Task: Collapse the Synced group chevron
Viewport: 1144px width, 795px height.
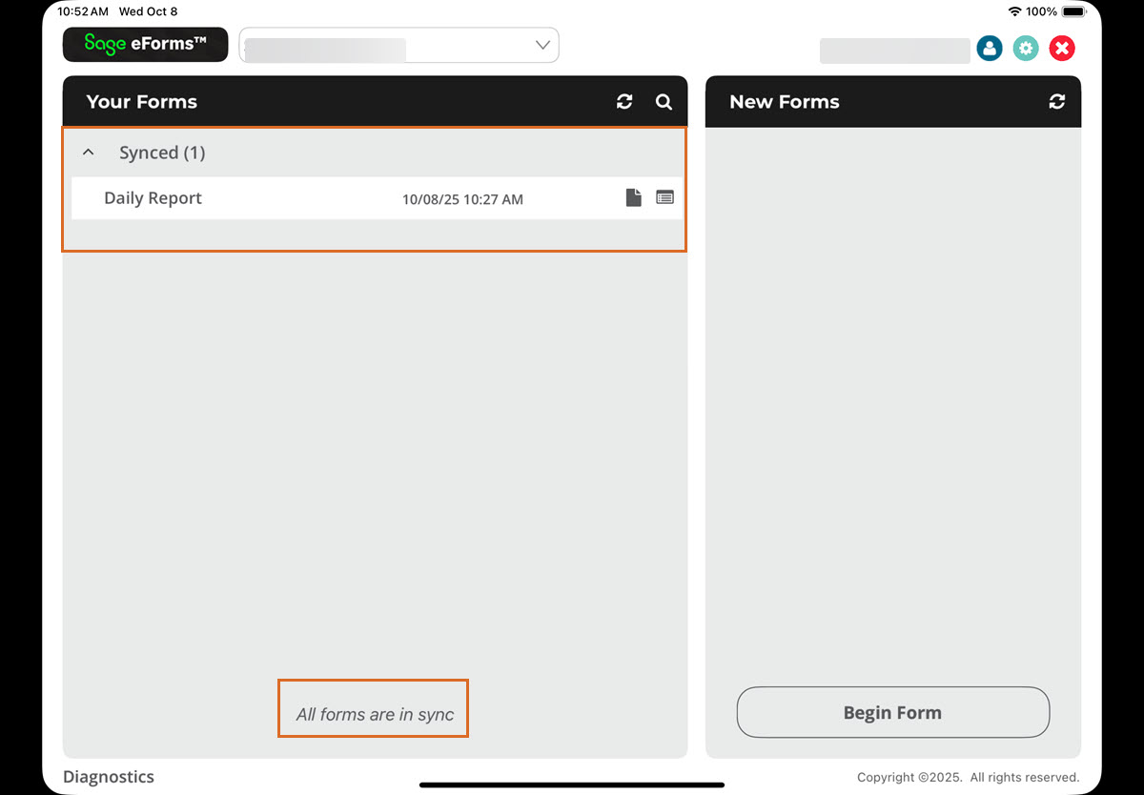Action: [x=89, y=153]
